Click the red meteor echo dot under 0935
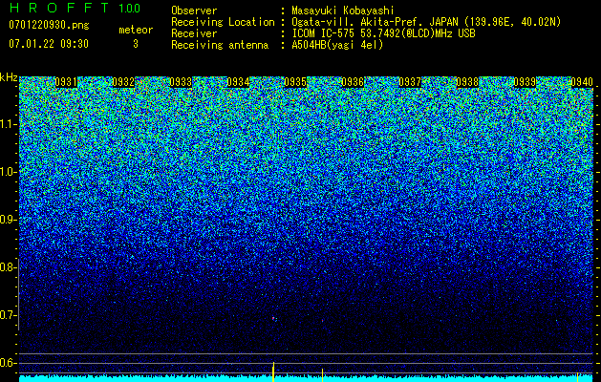The image size is (601, 382). click(273, 318)
